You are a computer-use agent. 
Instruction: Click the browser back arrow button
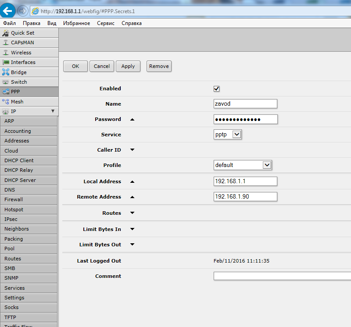(x=8, y=11)
